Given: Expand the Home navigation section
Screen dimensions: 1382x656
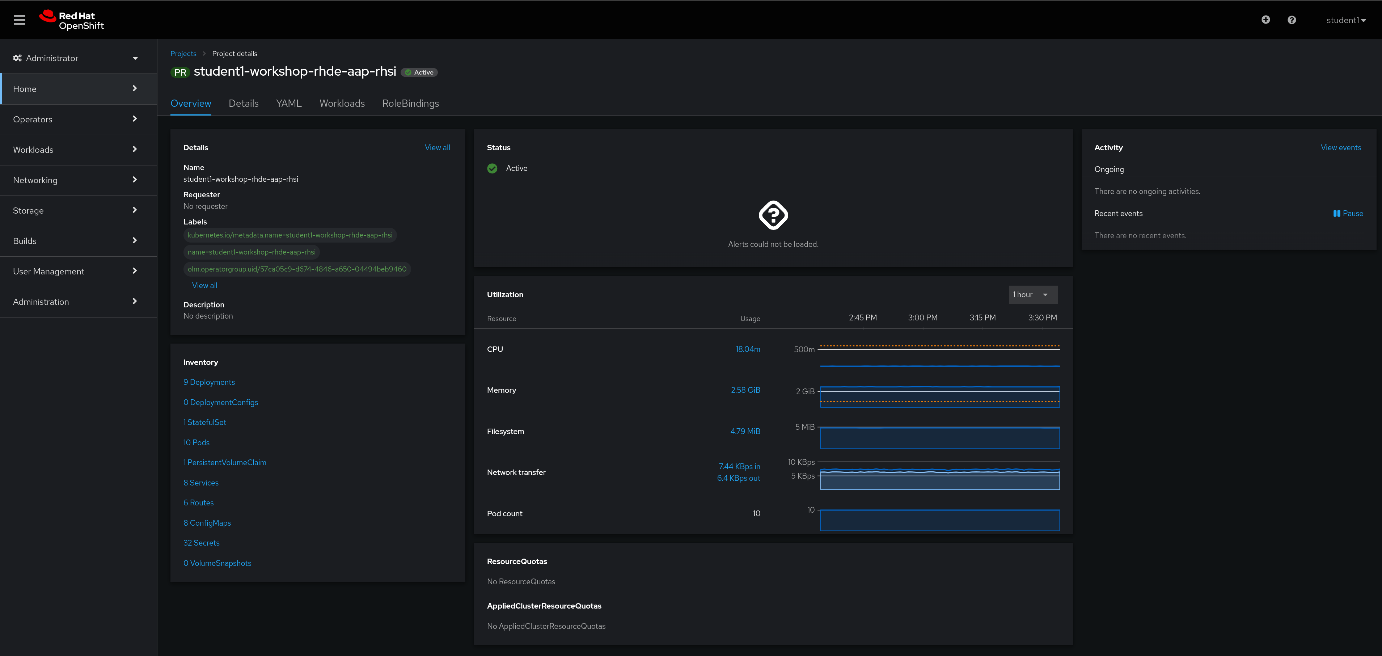Looking at the screenshot, I should coord(78,89).
